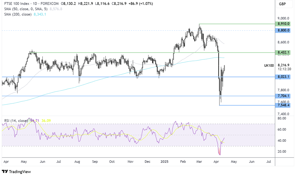
Task: Click the Jul label at right end of axis
Action: [x=268, y=162]
